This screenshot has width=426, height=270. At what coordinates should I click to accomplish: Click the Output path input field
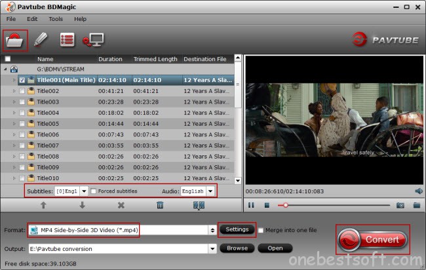point(119,248)
